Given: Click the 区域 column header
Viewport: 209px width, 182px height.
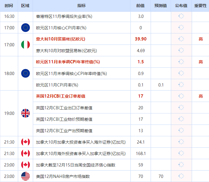Looking at the screenshot, I should (x=25, y=6).
